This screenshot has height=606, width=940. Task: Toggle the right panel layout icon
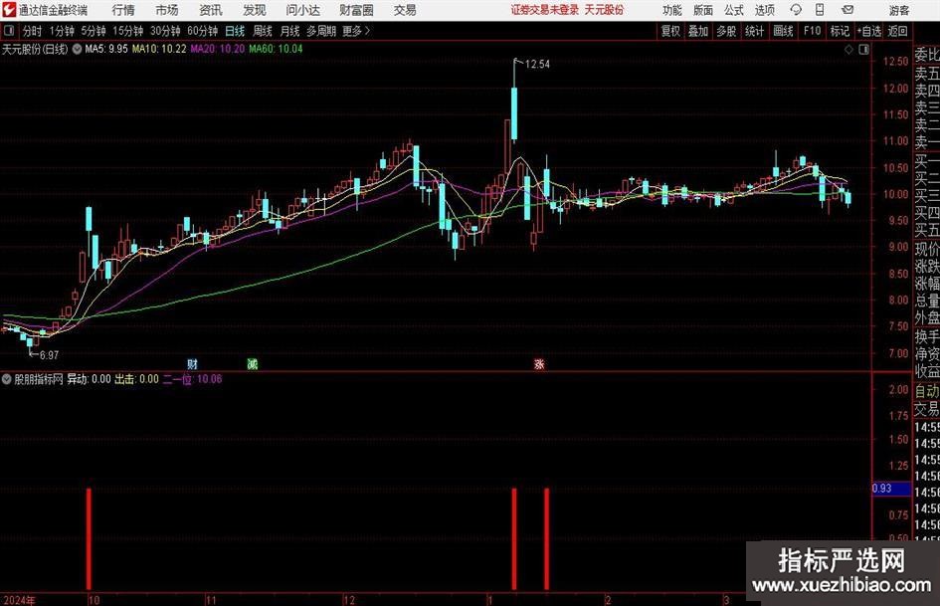[863, 49]
